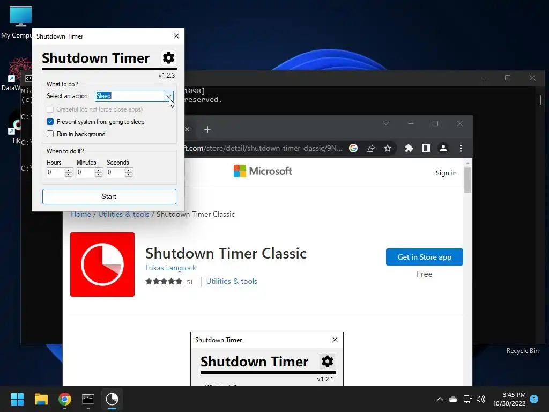Maximize the Chrome window

point(435,123)
